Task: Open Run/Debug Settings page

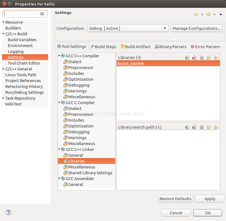Action: coord(24,92)
